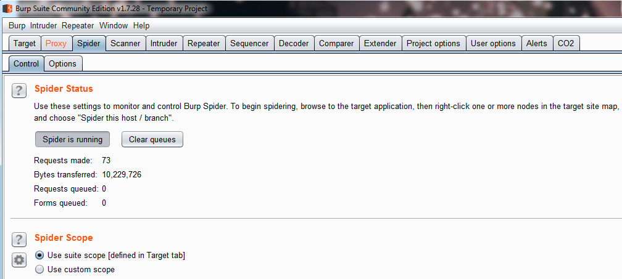Click the Requests made value 73
Viewport: 622px width, 279px height.
pyautogui.click(x=106, y=161)
